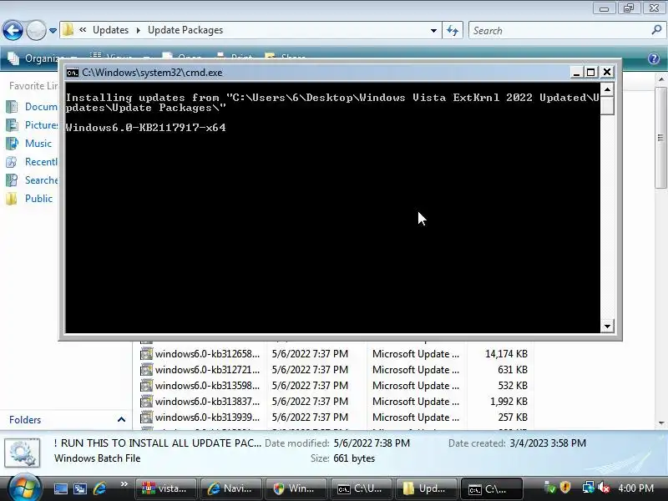Image resolution: width=668 pixels, height=501 pixels.
Task: Click the icon of windows6.0-kb313837 file
Action: pyautogui.click(x=146, y=401)
